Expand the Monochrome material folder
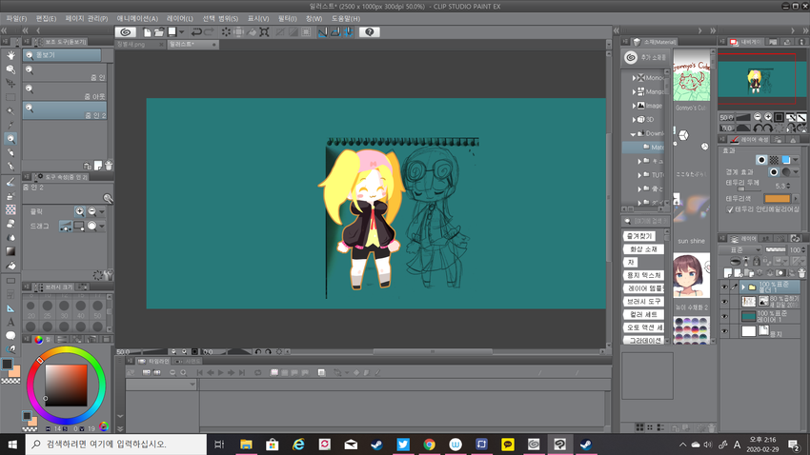The height and width of the screenshot is (455, 810). pyautogui.click(x=634, y=78)
